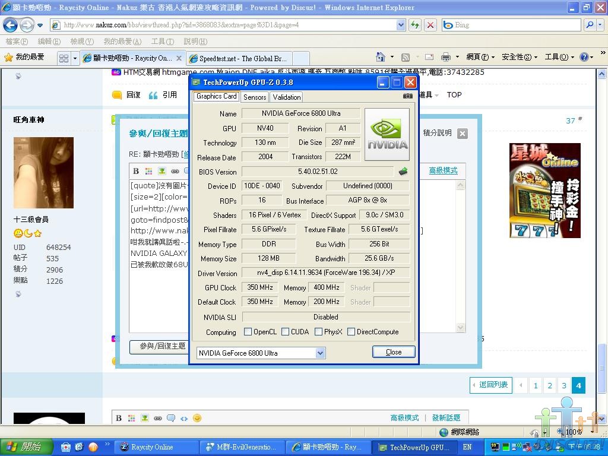Open the Quick Tabs dropdown arrow
608x456 pixels.
point(75,59)
